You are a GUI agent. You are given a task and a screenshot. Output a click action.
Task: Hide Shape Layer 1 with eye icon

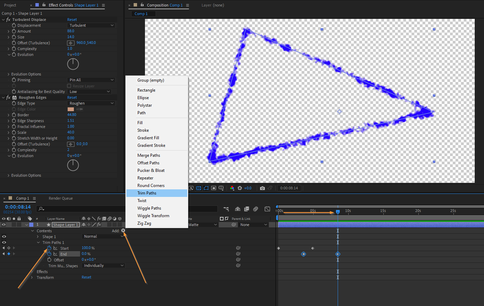(4, 225)
